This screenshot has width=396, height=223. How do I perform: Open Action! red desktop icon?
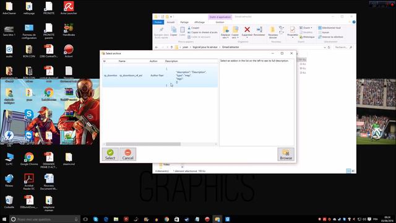(x=69, y=51)
